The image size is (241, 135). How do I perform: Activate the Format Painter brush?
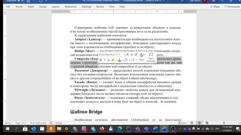(136, 54)
